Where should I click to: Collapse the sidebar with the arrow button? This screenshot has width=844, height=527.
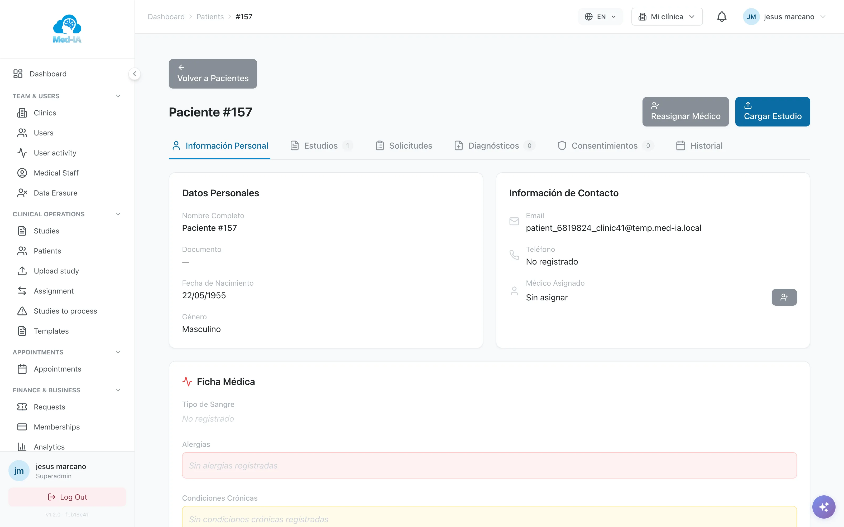click(x=135, y=74)
